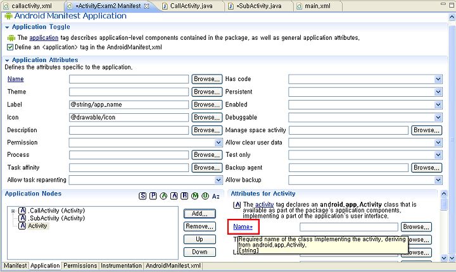This screenshot has height=272, width=456.
Task: Open the Persistent dropdown
Action: 438,92
